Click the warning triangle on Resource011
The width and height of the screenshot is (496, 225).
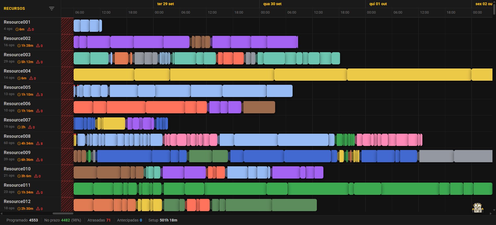pyautogui.click(x=38, y=192)
